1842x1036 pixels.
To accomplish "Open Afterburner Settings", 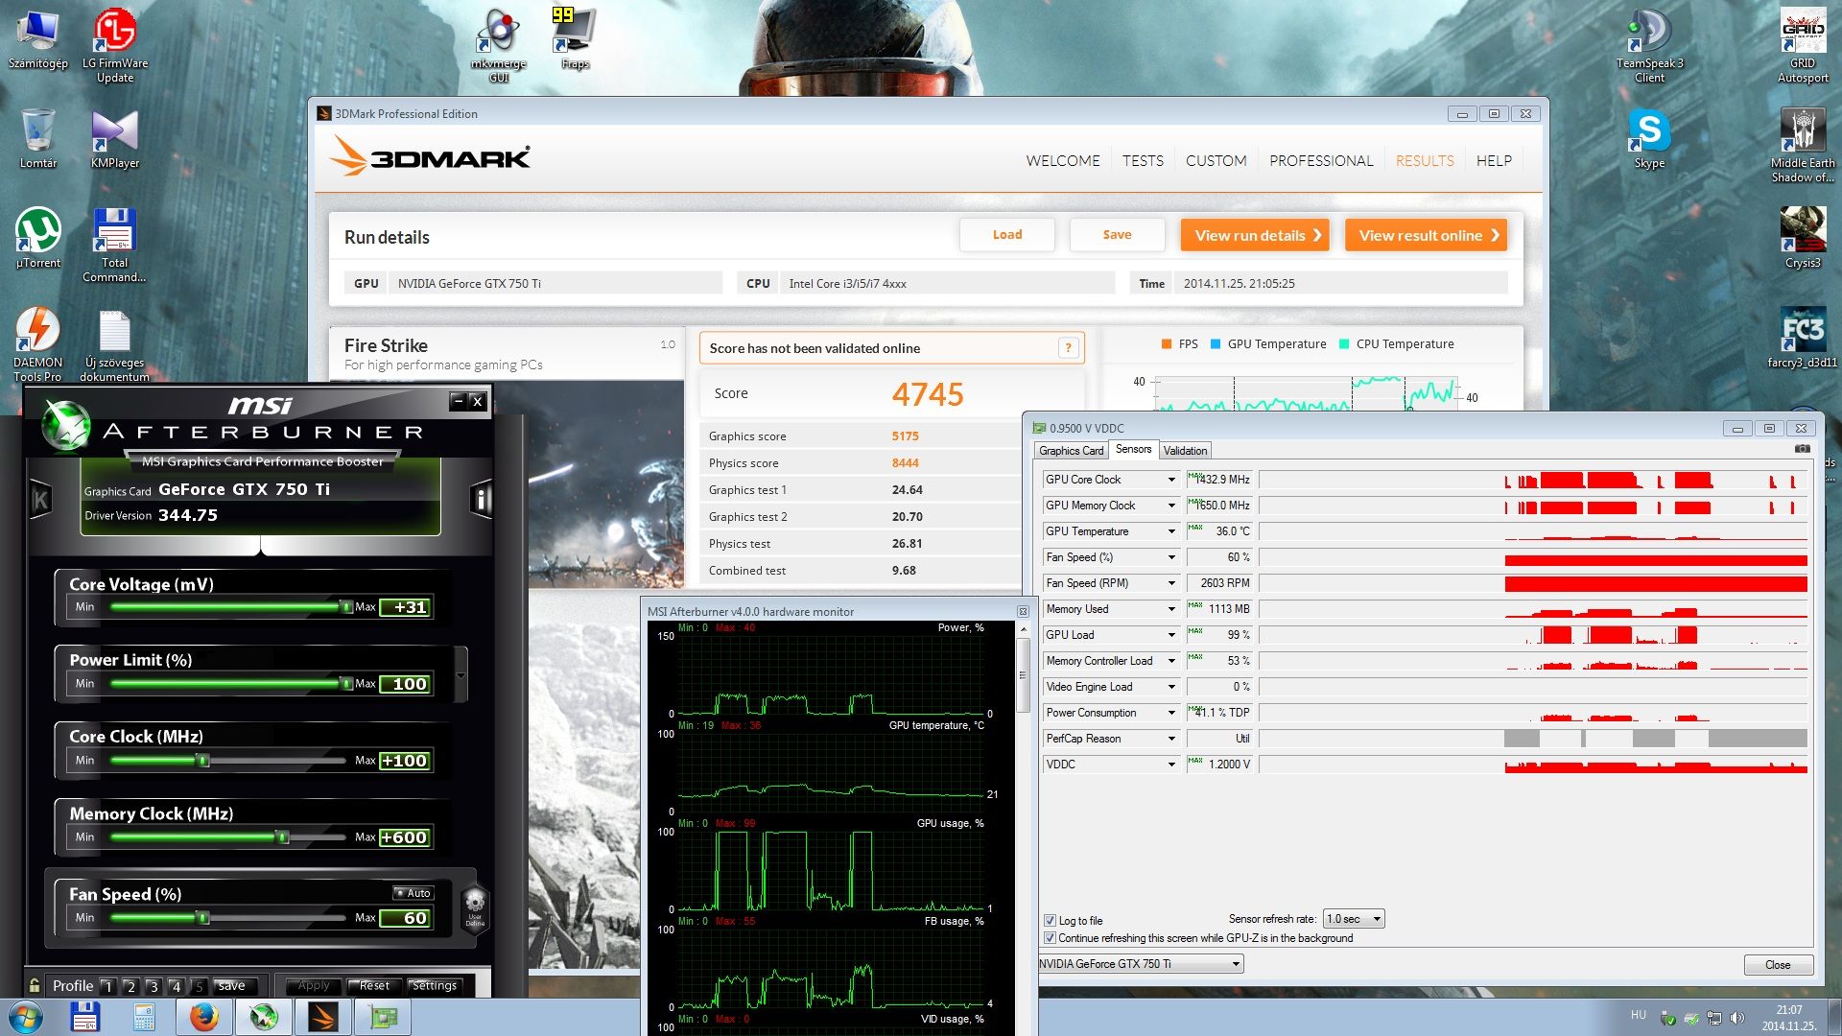I will [434, 985].
